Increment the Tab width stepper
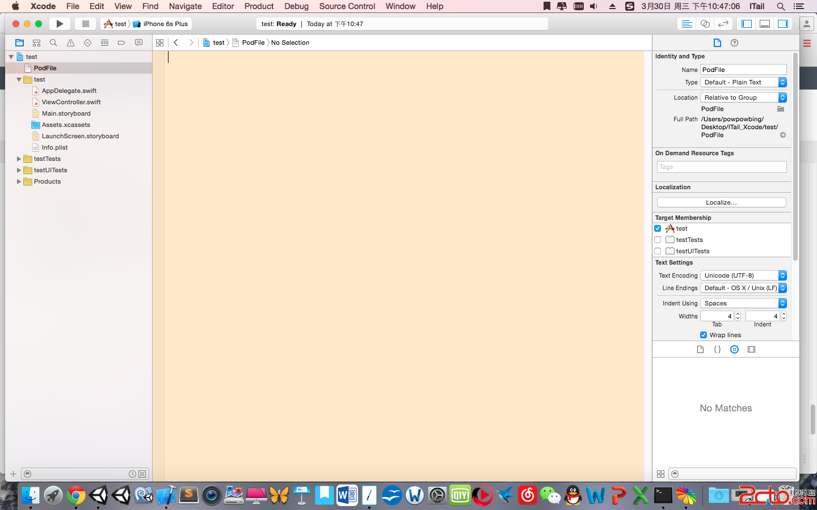 [x=738, y=314]
